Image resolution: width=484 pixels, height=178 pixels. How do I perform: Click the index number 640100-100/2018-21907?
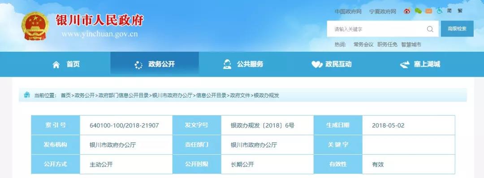124,125
